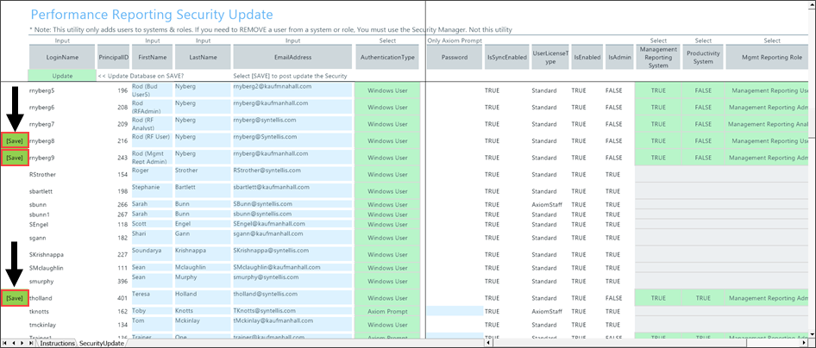Click the next-sheet navigation arrow
The image size is (816, 348).
click(23, 343)
